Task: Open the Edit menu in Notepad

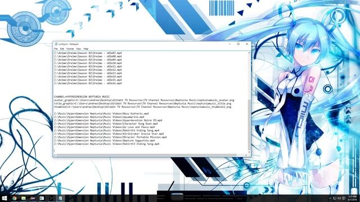Action: [62, 49]
